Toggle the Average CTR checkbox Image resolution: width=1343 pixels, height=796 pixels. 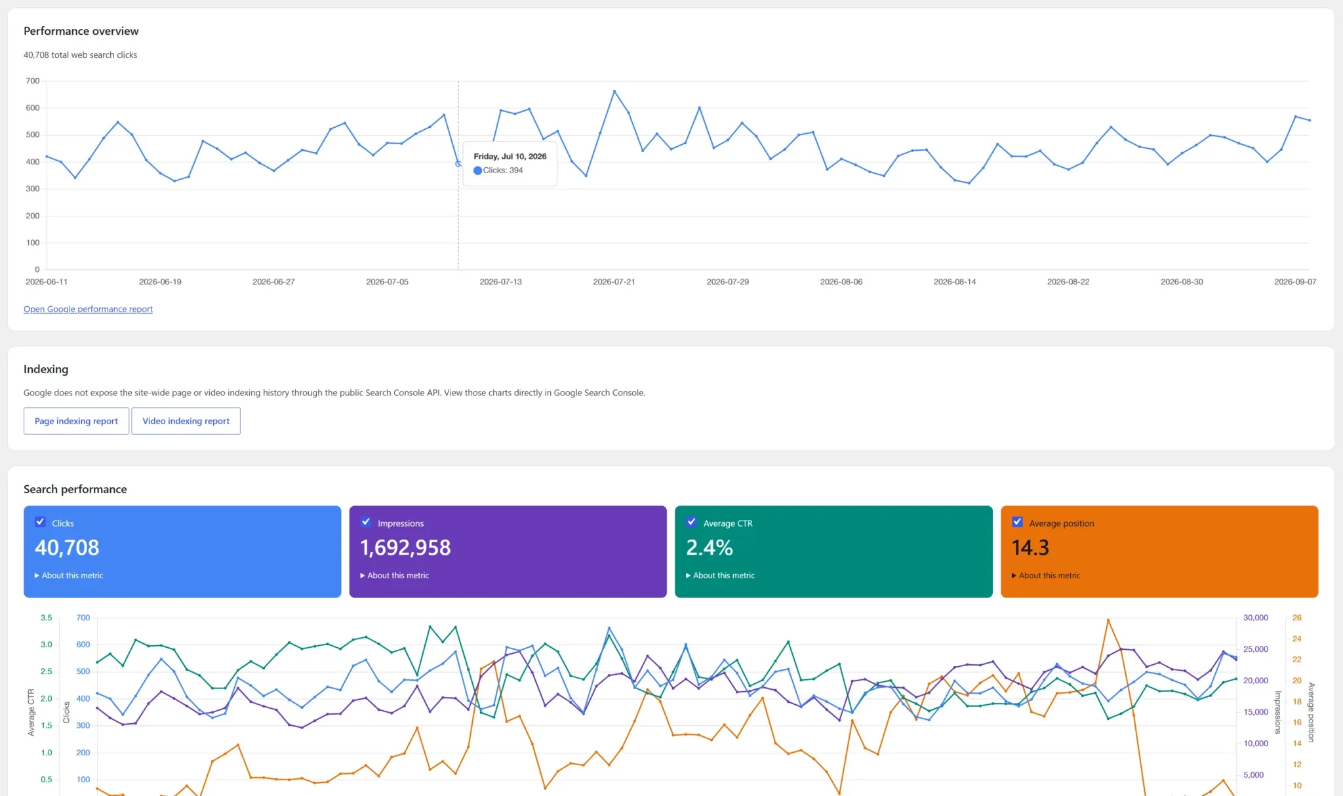pyautogui.click(x=691, y=522)
